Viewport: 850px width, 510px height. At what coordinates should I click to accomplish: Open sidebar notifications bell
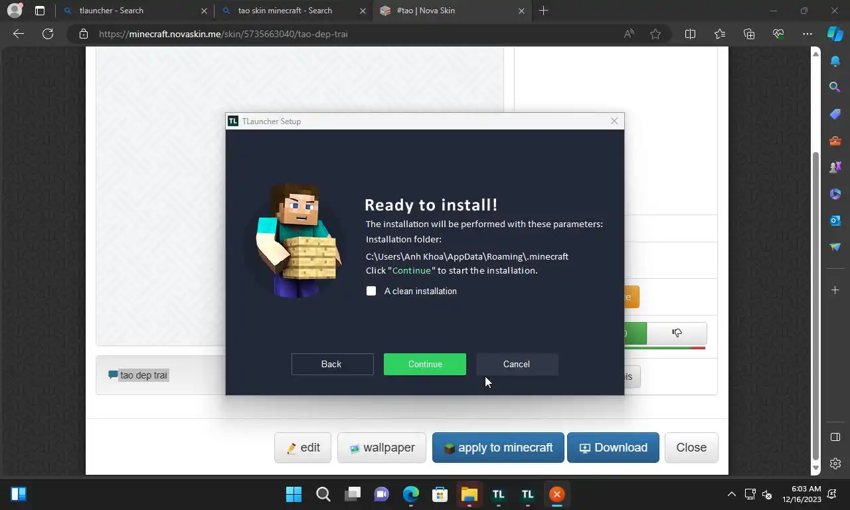coord(835,61)
